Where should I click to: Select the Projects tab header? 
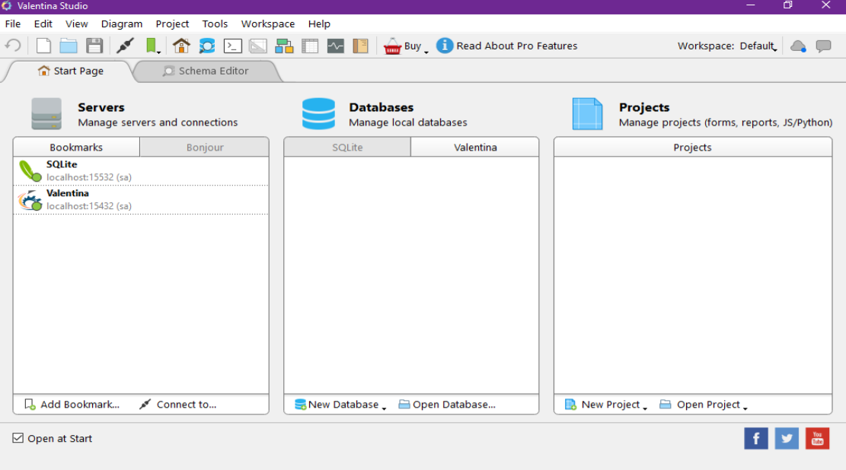(693, 147)
